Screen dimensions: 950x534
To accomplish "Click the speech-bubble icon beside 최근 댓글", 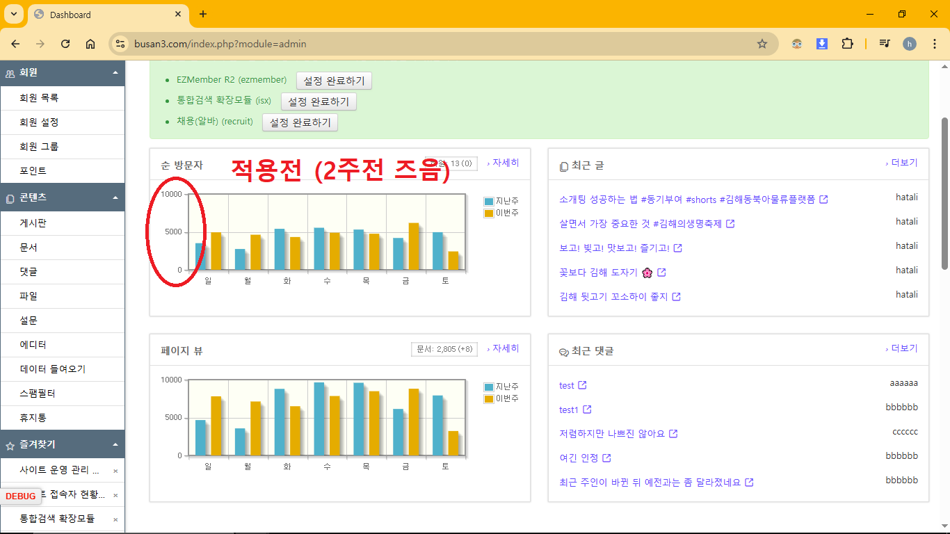I will pos(563,351).
